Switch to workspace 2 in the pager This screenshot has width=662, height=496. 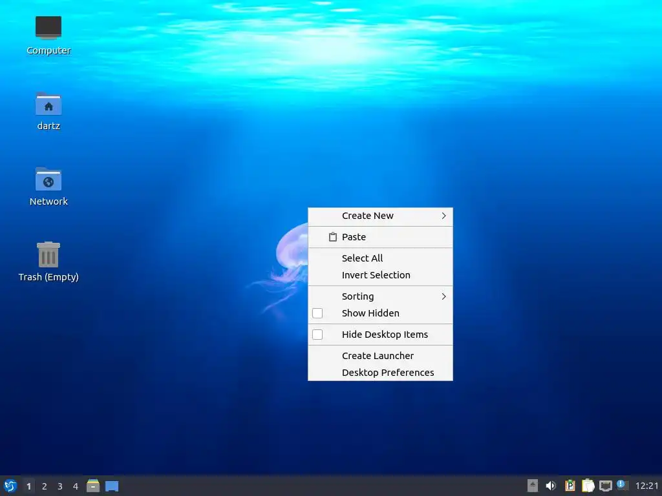45,486
